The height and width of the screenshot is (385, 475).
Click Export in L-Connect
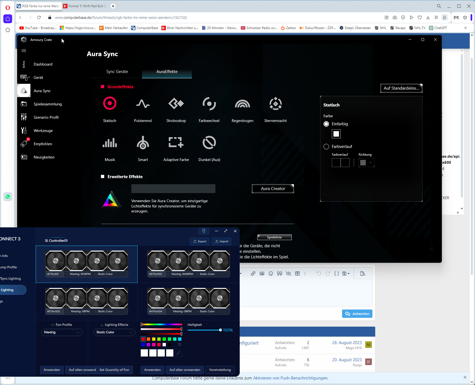[200, 241]
